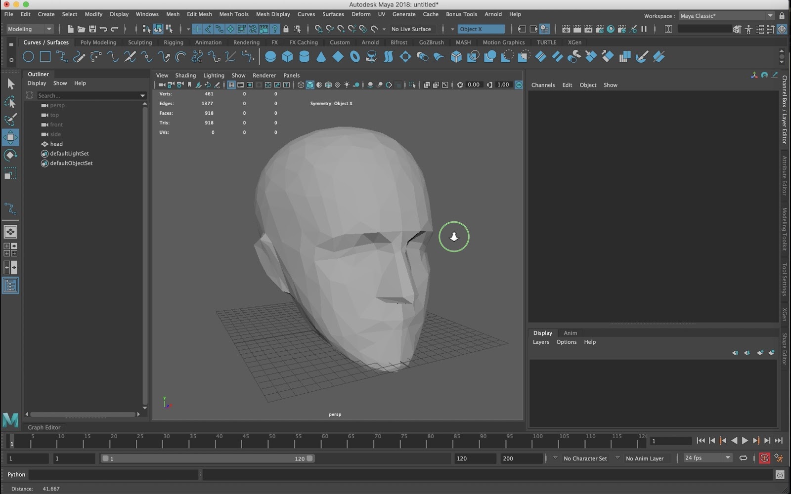Click the Python command line label
The image size is (791, 494).
(x=16, y=475)
